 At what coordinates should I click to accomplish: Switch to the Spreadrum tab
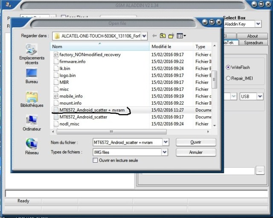[254, 43]
